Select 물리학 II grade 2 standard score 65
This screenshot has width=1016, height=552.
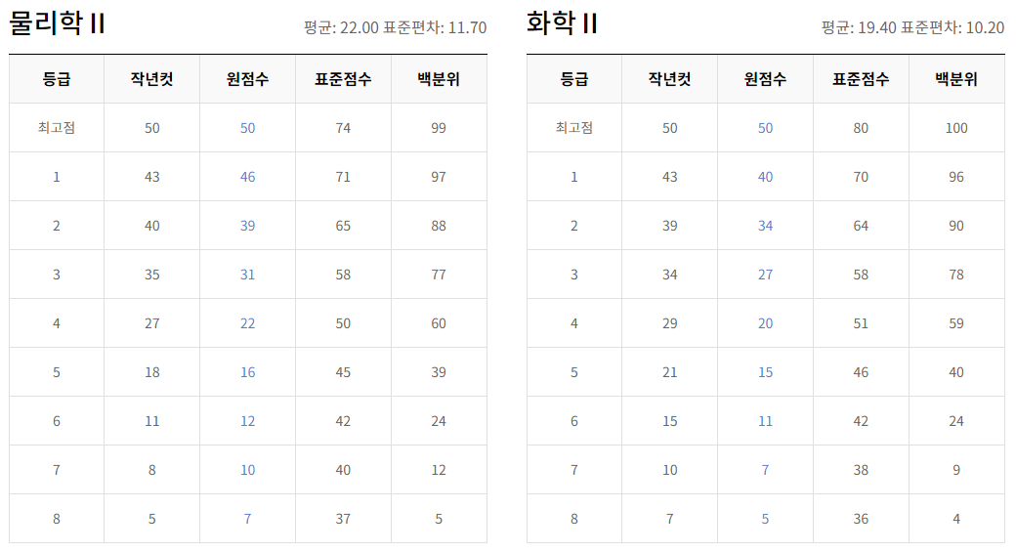(344, 226)
